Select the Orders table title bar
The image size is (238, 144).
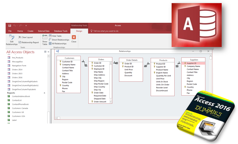point(100,59)
